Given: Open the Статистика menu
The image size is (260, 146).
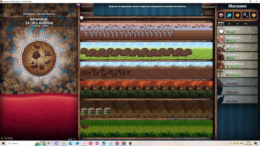Looking at the screenshot, I should click(x=87, y=13).
